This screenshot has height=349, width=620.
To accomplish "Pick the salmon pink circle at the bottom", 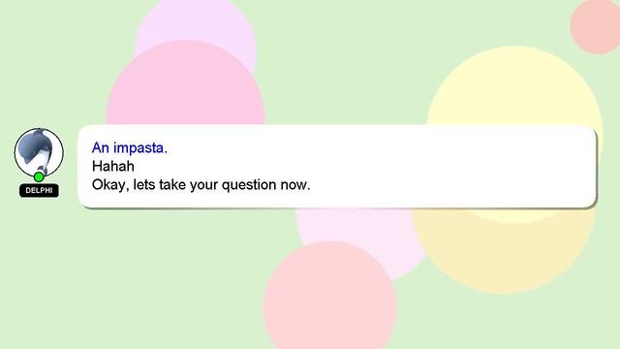I will [x=329, y=297].
